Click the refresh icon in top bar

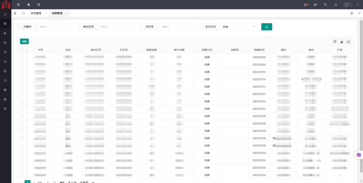39,5
